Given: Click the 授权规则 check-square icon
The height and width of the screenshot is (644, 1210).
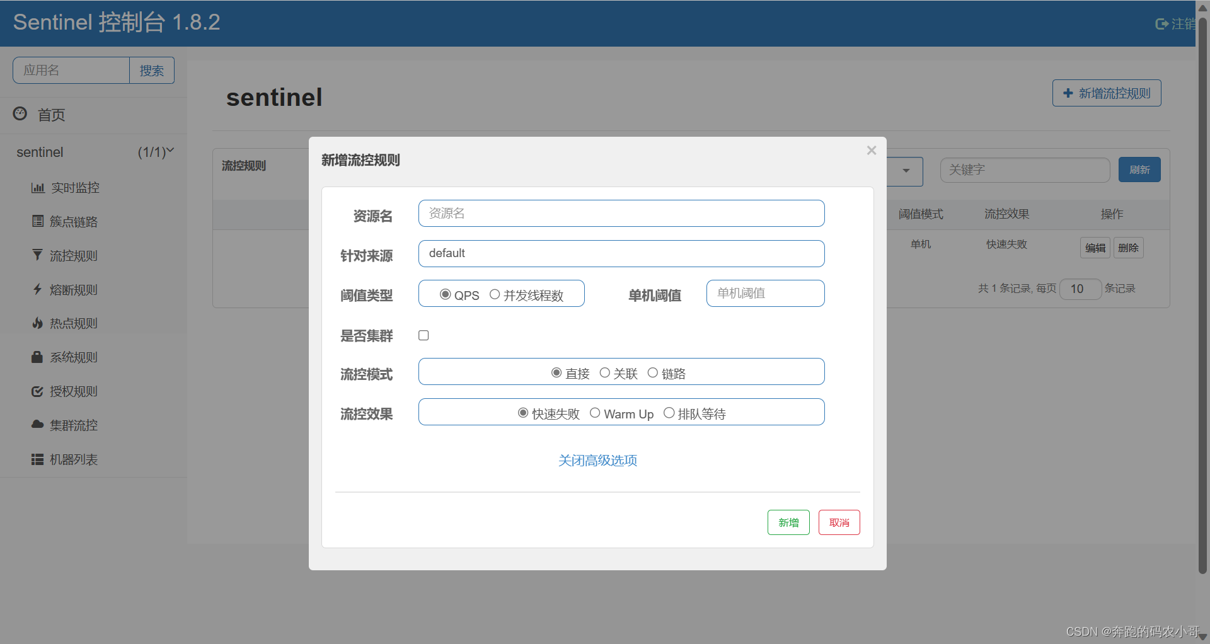Looking at the screenshot, I should [38, 391].
